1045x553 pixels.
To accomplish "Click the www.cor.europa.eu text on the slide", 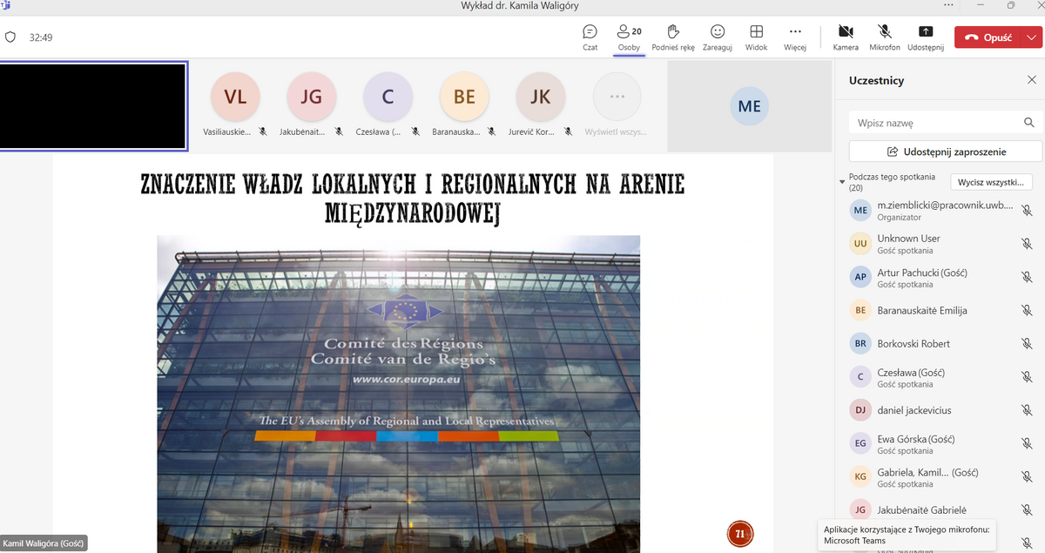I will (x=407, y=380).
